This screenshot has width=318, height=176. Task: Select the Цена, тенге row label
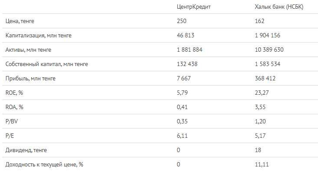(x=20, y=21)
